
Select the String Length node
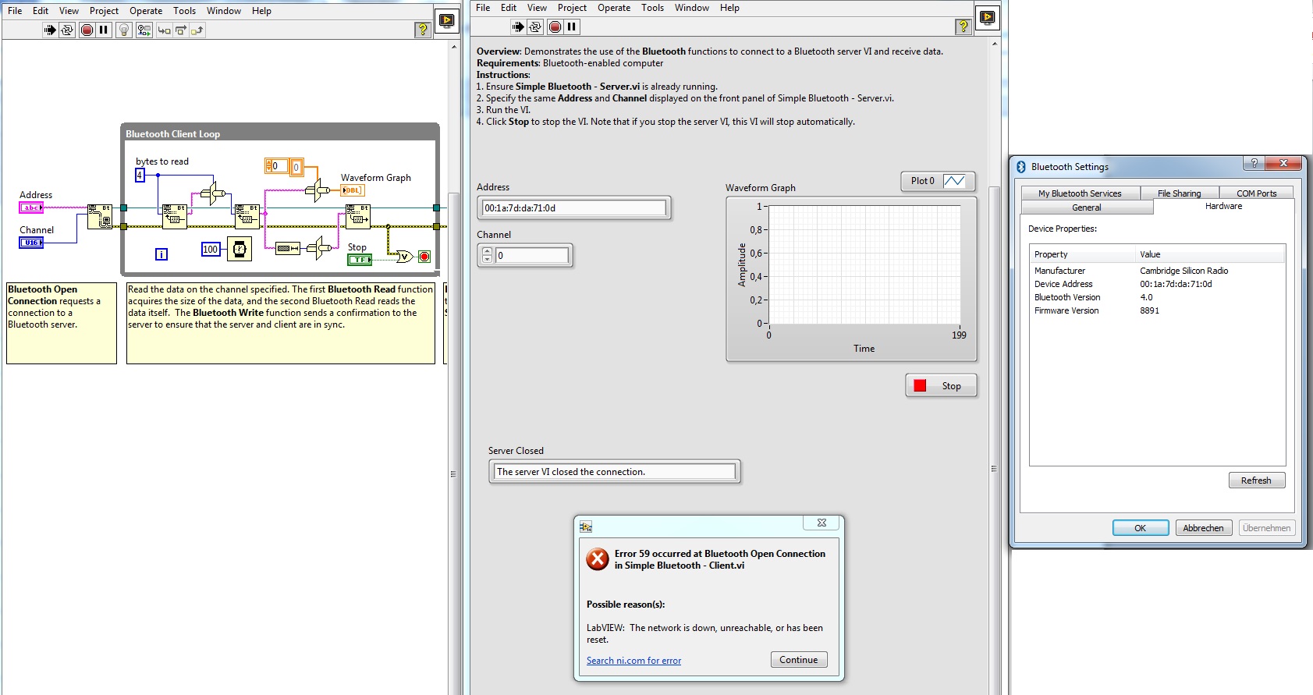pos(288,248)
